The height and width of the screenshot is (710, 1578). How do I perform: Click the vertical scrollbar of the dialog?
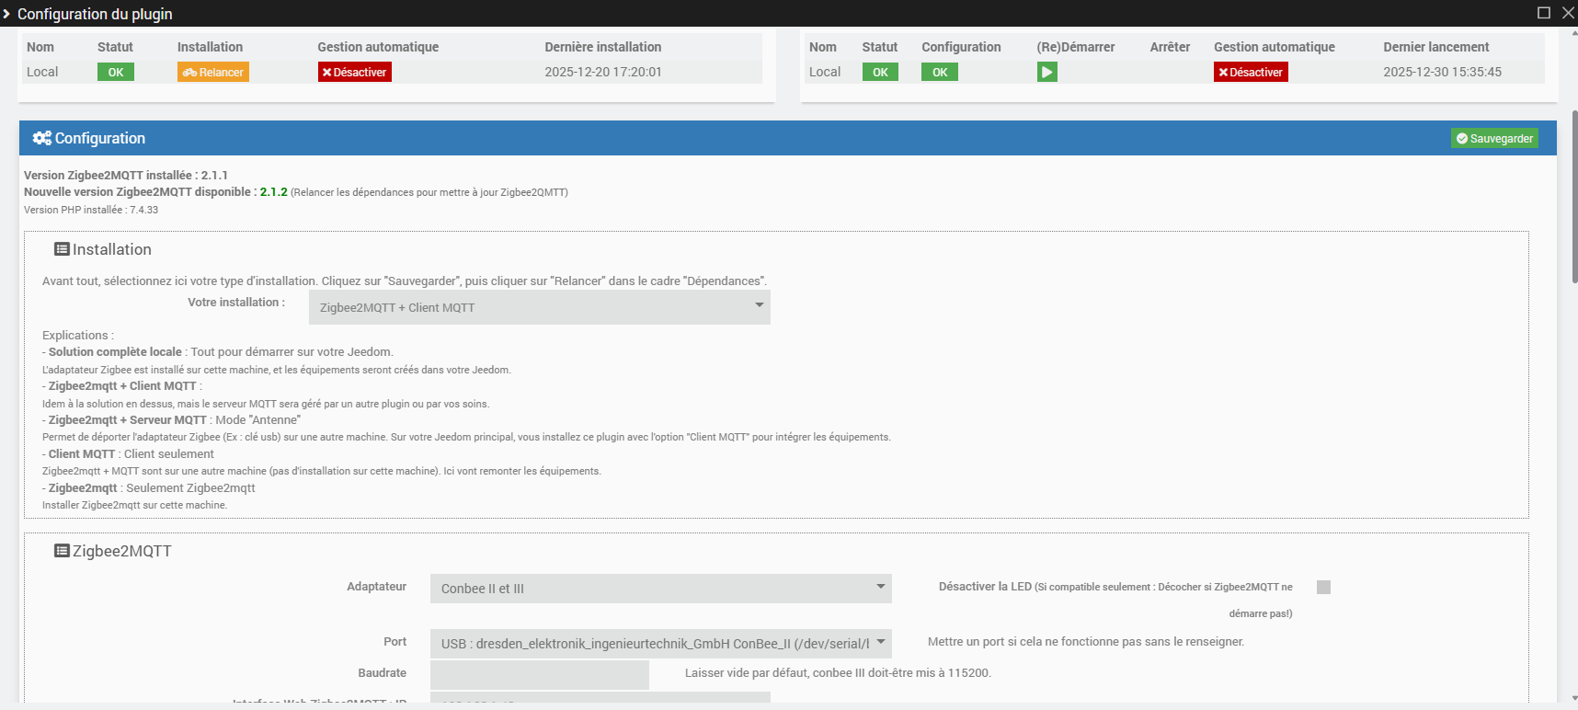[x=1574, y=198]
